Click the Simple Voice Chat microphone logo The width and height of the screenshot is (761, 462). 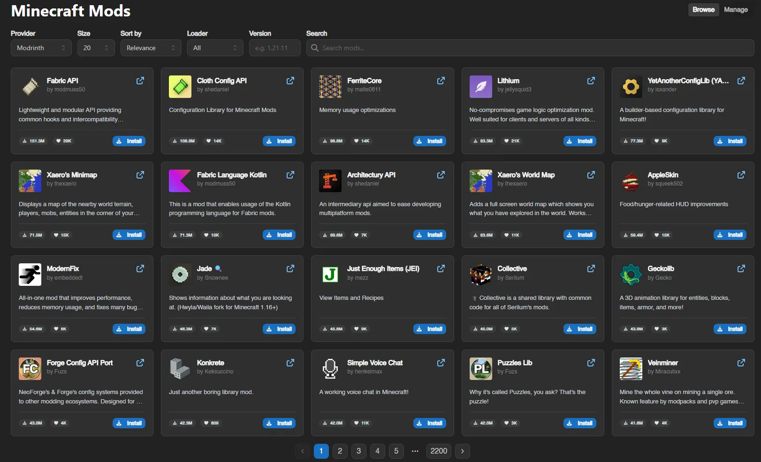point(330,369)
